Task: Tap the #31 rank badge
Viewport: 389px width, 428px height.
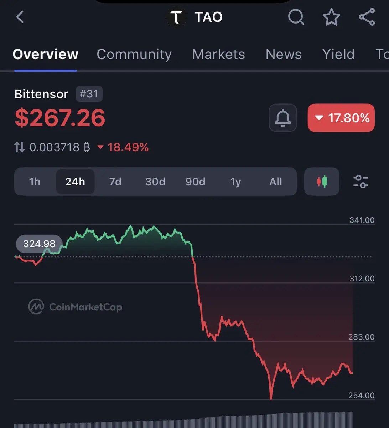Action: coord(89,94)
